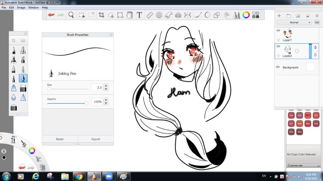323x181 pixels.
Task: Expand the Custom set collapse arrow
Action: pyautogui.click(x=318, y=166)
